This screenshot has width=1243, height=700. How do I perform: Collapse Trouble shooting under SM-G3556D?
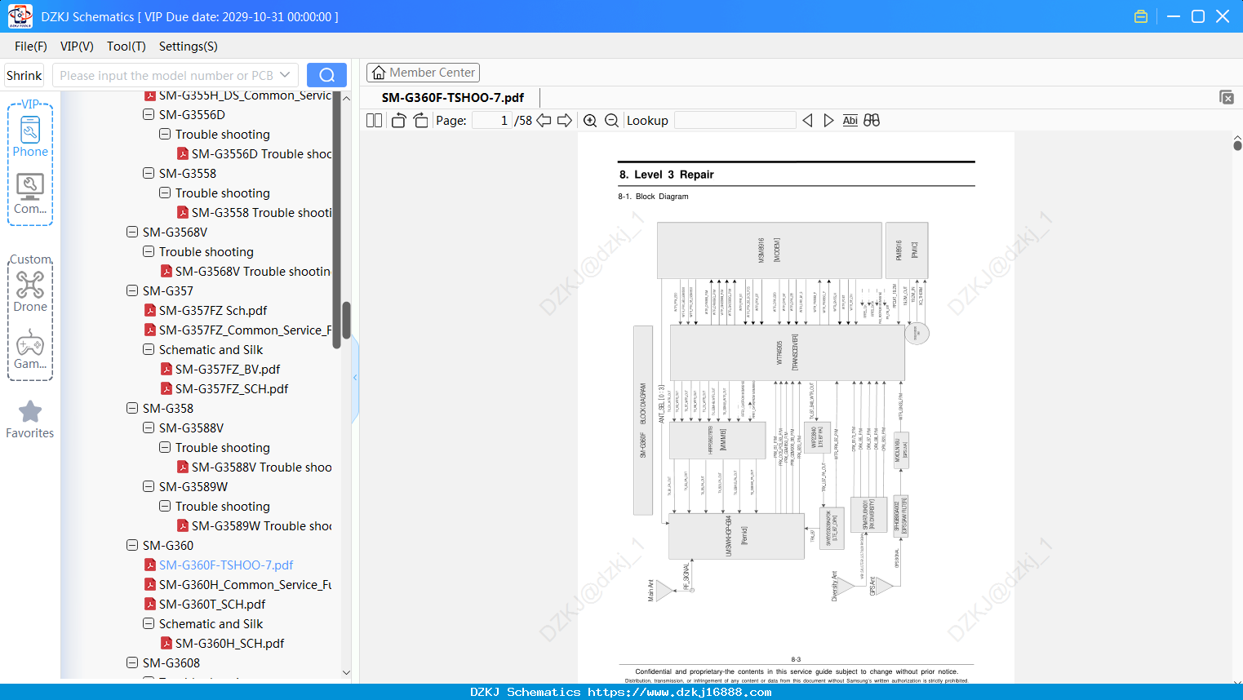click(x=165, y=134)
